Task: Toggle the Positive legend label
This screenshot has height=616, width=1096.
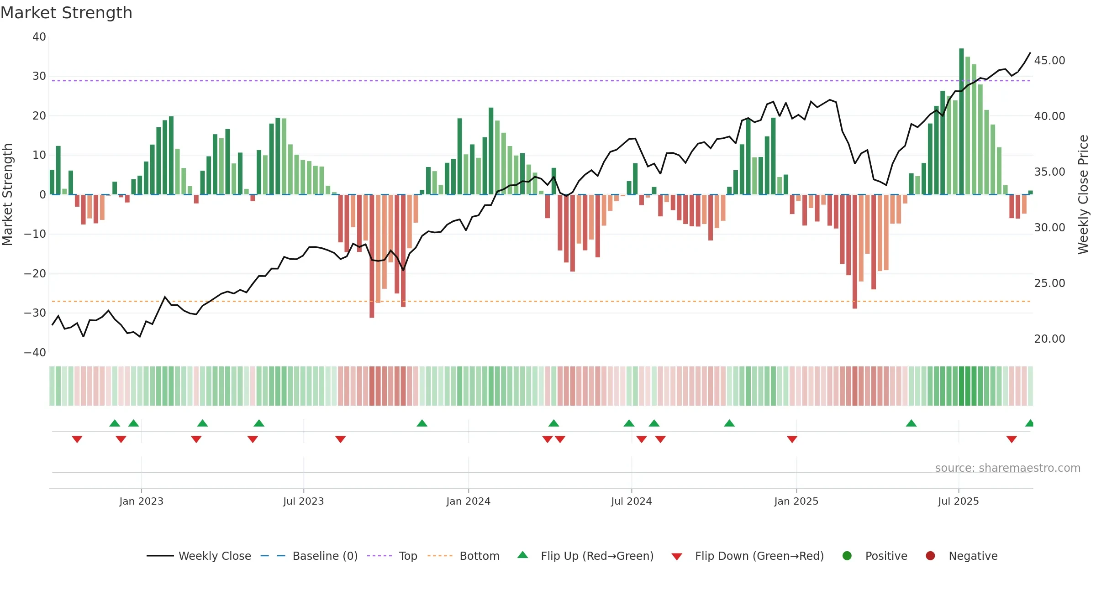Action: click(886, 556)
